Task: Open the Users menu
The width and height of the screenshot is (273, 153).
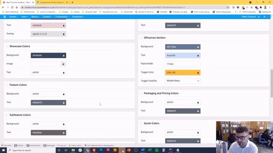Action: (x=25, y=17)
